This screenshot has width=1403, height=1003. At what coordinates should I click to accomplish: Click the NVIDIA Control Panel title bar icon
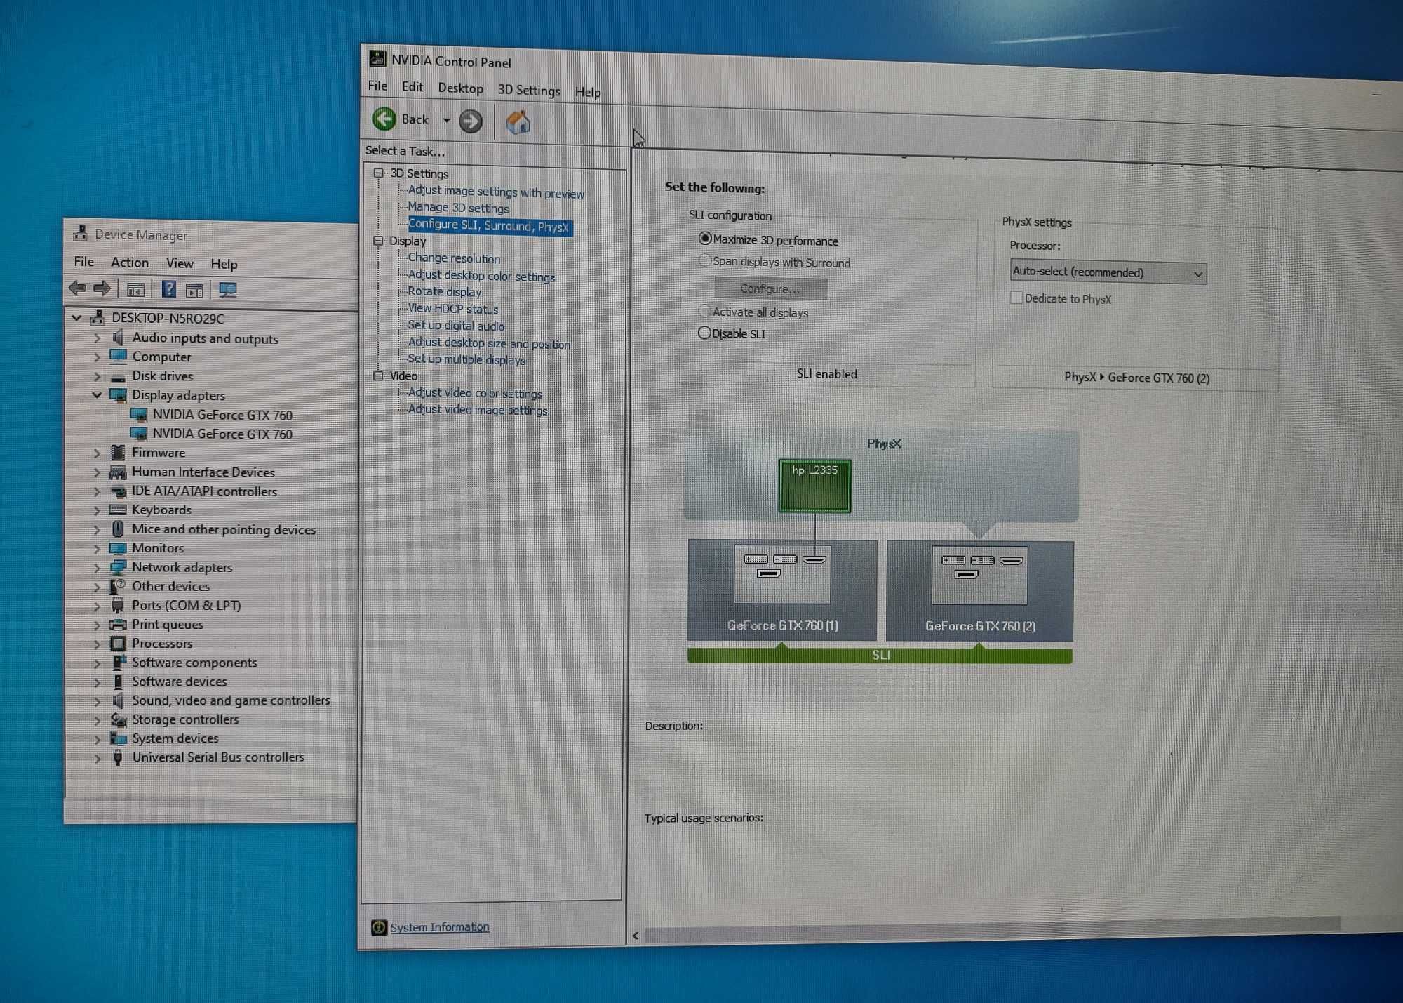pos(377,58)
